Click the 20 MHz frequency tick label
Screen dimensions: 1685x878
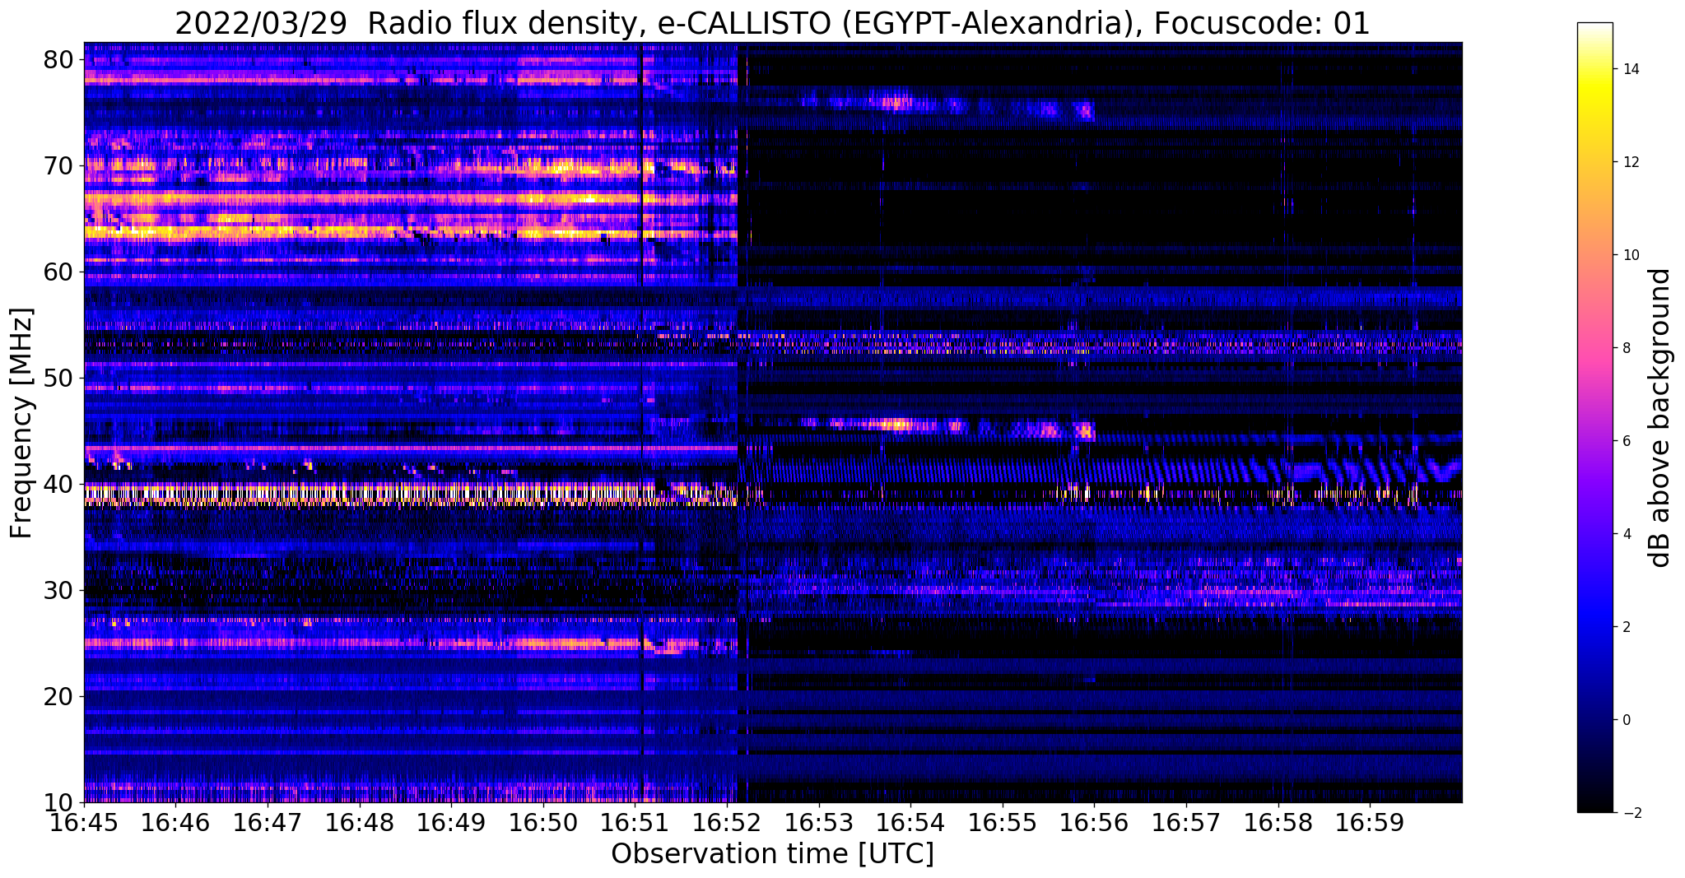point(60,696)
